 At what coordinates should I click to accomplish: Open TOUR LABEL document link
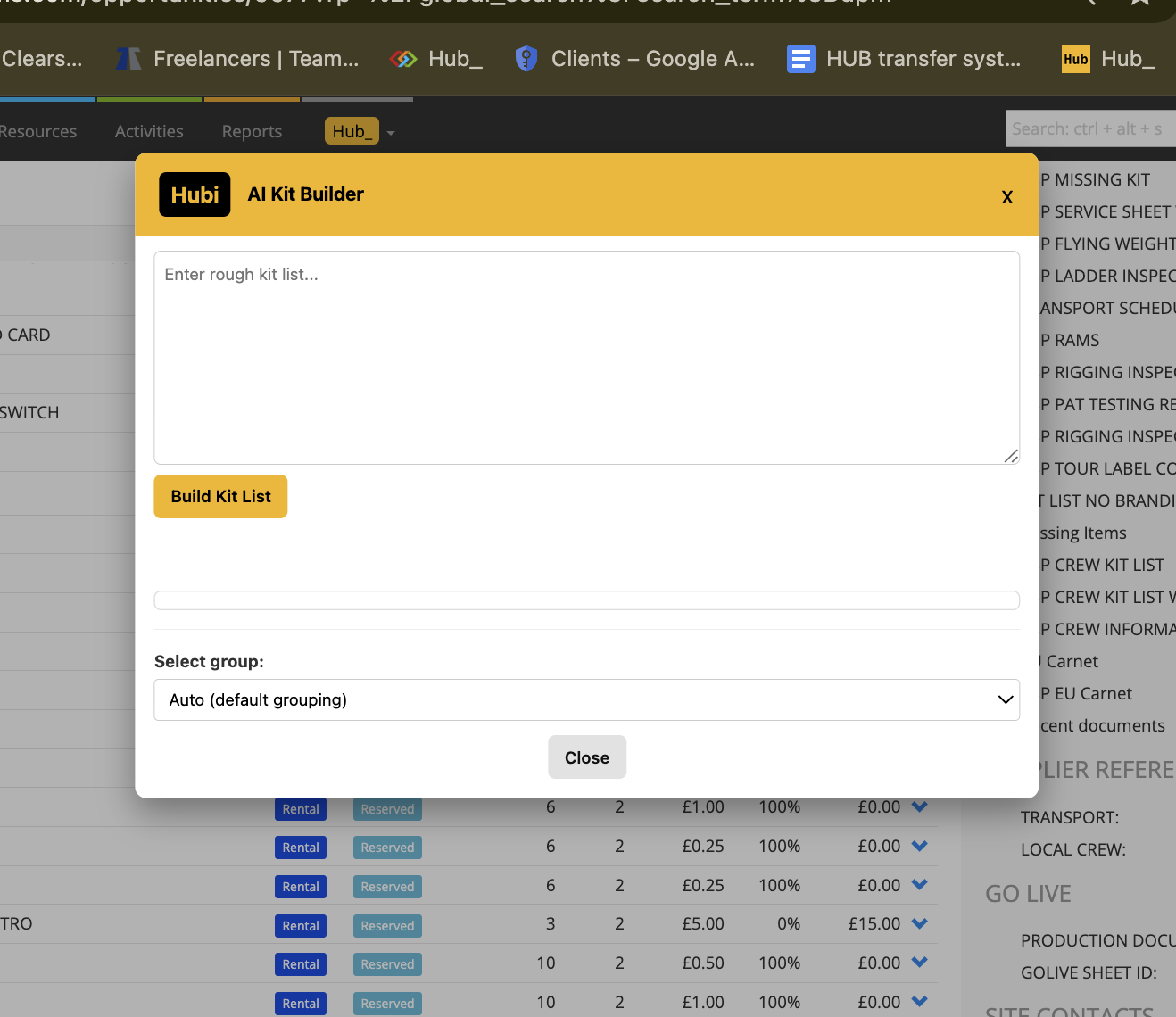[1106, 468]
